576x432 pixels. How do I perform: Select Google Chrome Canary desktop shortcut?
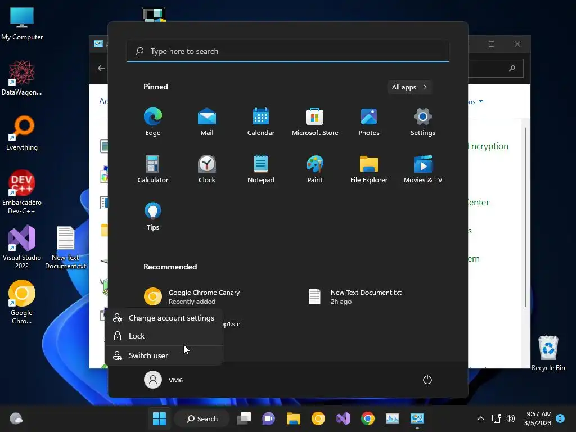tap(22, 302)
